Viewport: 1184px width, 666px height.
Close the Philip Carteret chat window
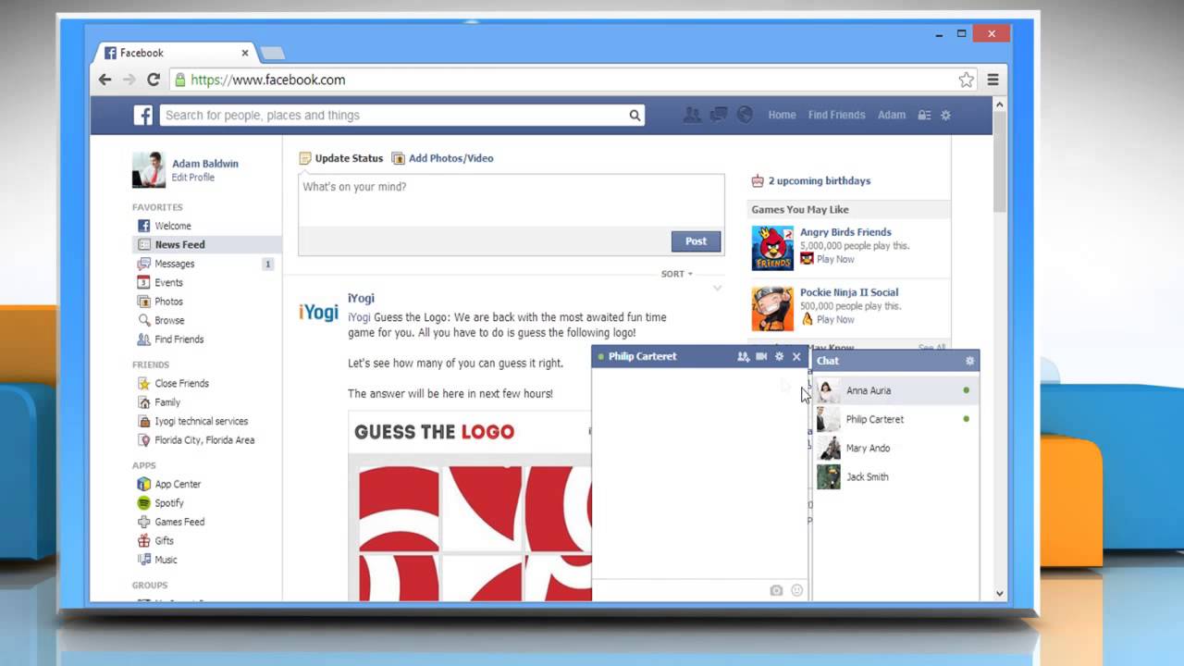coord(796,356)
